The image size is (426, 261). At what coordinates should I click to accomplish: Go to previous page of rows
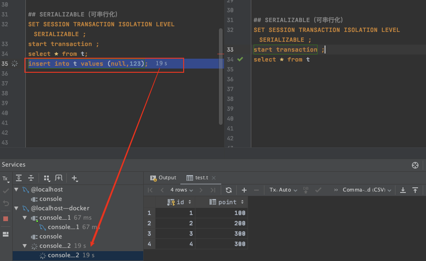click(162, 190)
